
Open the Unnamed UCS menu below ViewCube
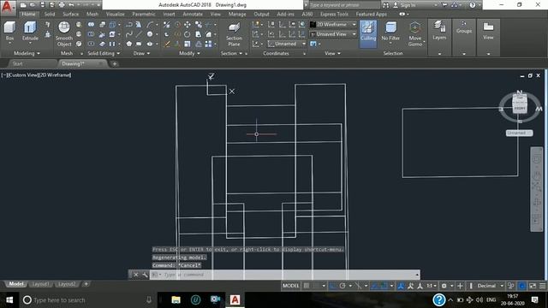(520, 133)
